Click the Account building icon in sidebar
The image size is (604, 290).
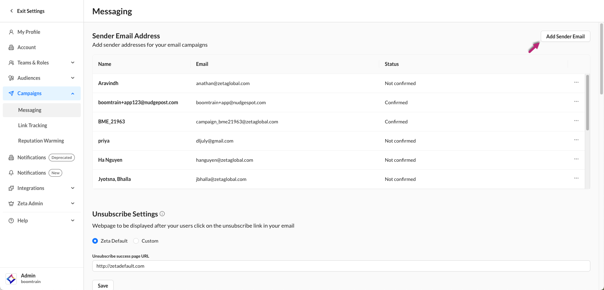(x=11, y=47)
